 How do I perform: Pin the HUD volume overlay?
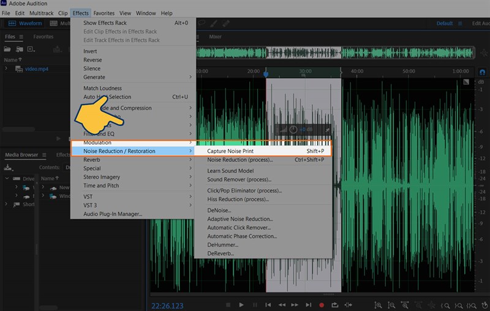[x=328, y=130]
